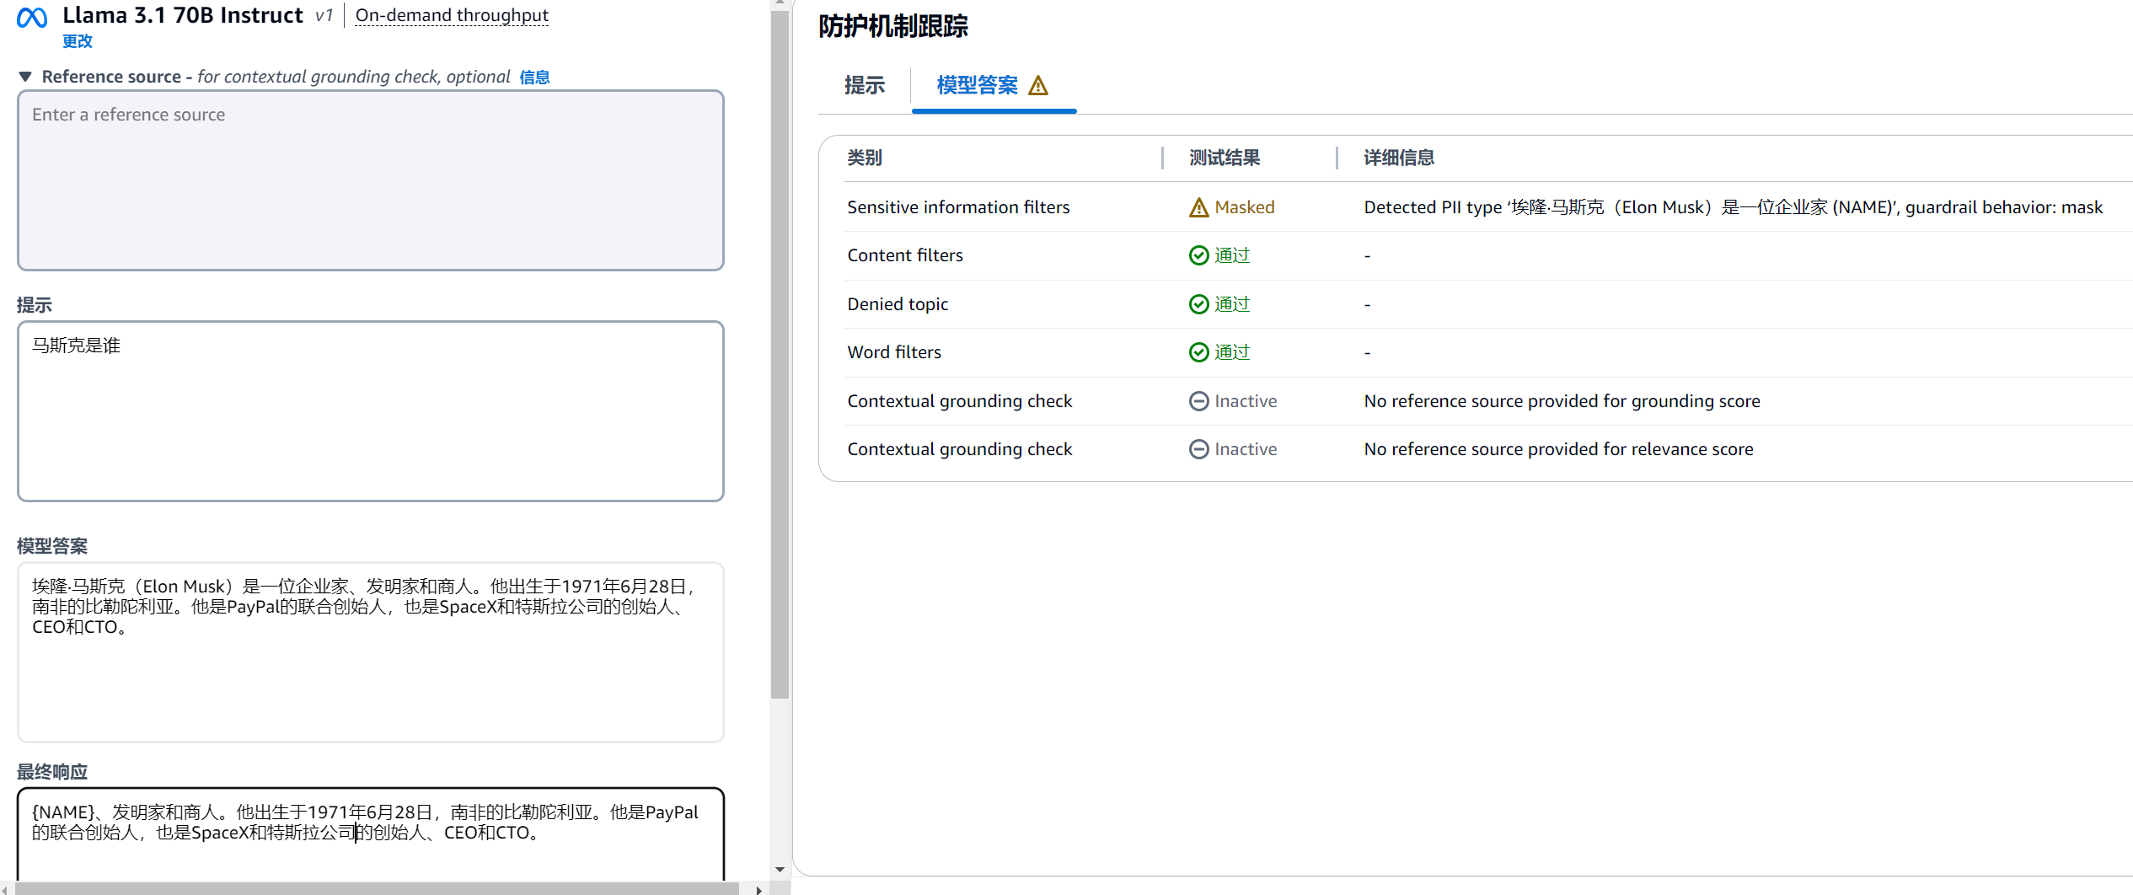Click the Masked warning icon in Sensitive information filters row
The width and height of the screenshot is (2133, 895).
click(x=1198, y=207)
